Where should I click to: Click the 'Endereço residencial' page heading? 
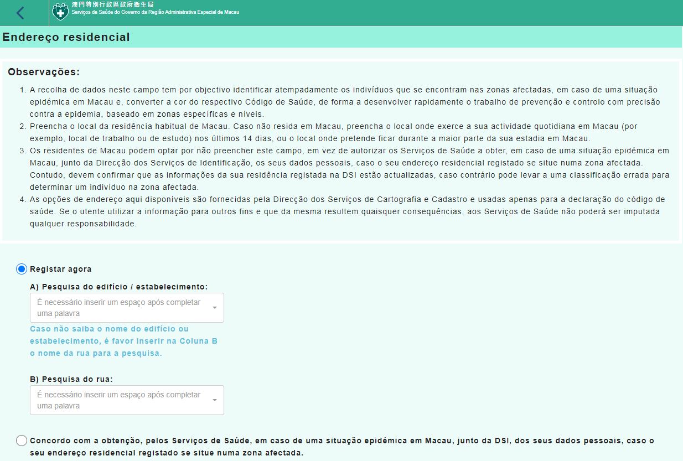(x=66, y=37)
